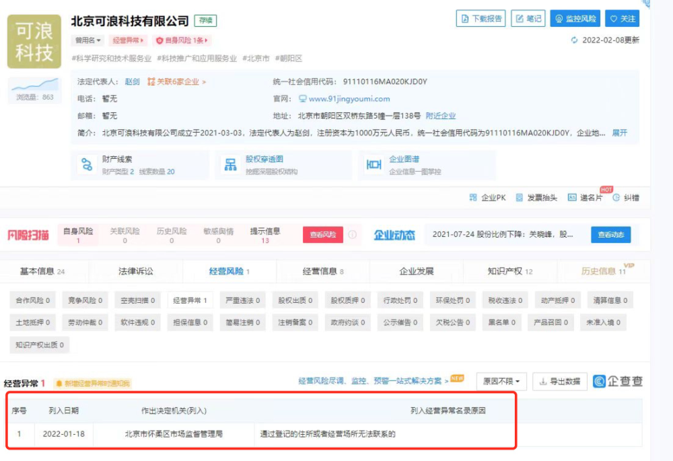The width and height of the screenshot is (673, 461).
Task: Click the 导出数据 button
Action: 560,381
